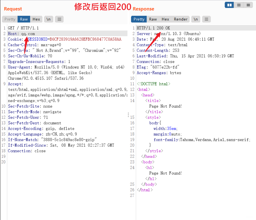256x220 pixels.
Task: Click the Last-Modified response header
Action: tap(185, 56)
